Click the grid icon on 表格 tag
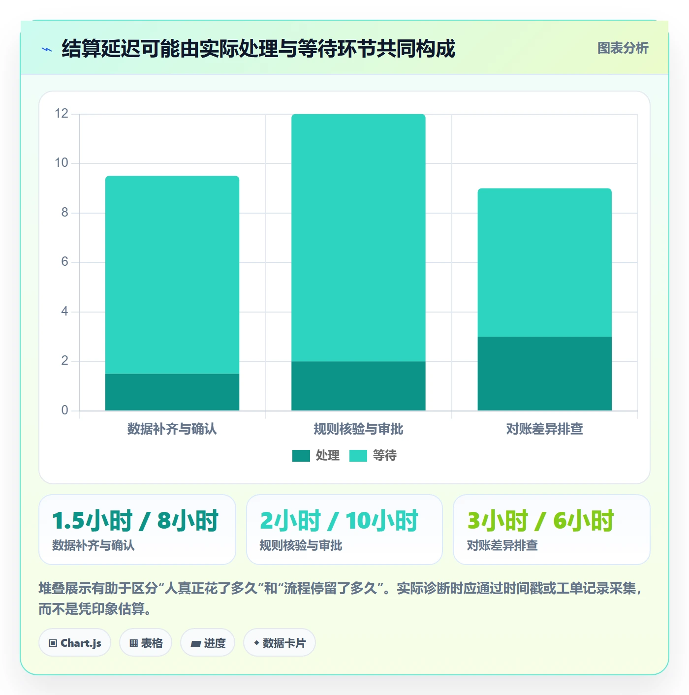 click(x=133, y=643)
